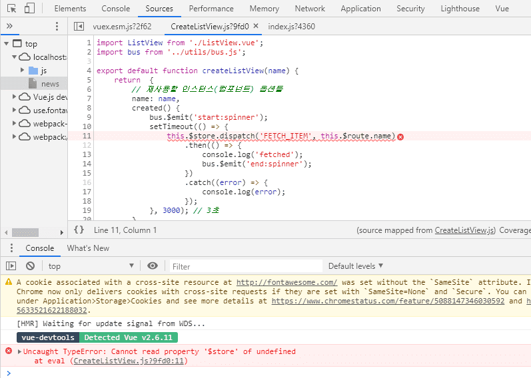Switch to the Performance tab
This screenshot has width=531, height=378.
pos(211,9)
